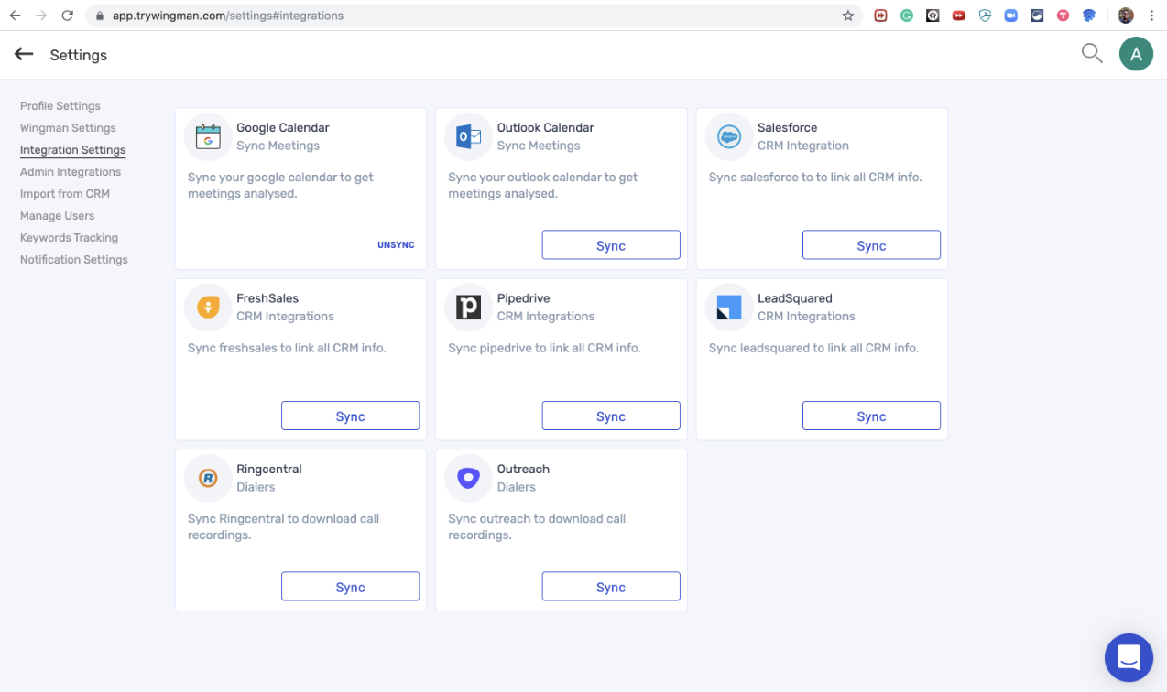This screenshot has height=692, width=1167.
Task: Open the chat support bubble
Action: pos(1129,657)
